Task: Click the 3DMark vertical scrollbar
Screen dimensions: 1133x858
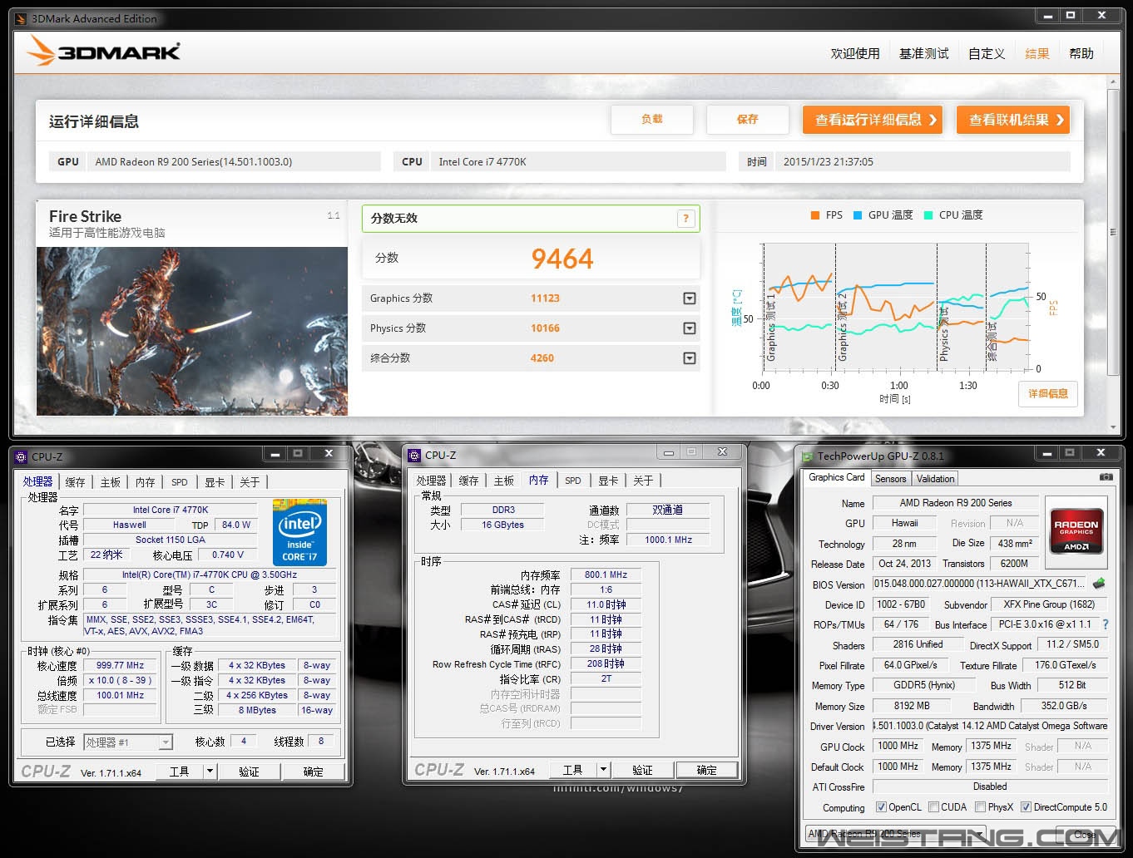Action: [1113, 231]
